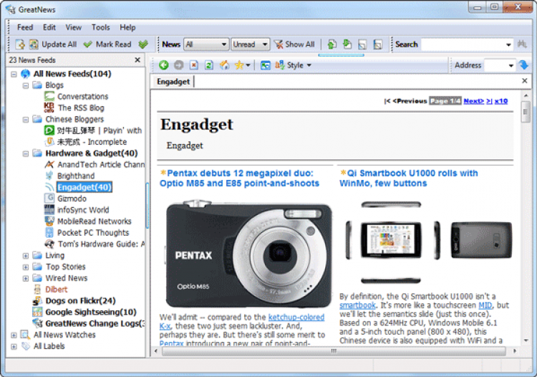Viewport: 537px width, 377px height.
Task: Select infoSync World feed
Action: [83, 210]
